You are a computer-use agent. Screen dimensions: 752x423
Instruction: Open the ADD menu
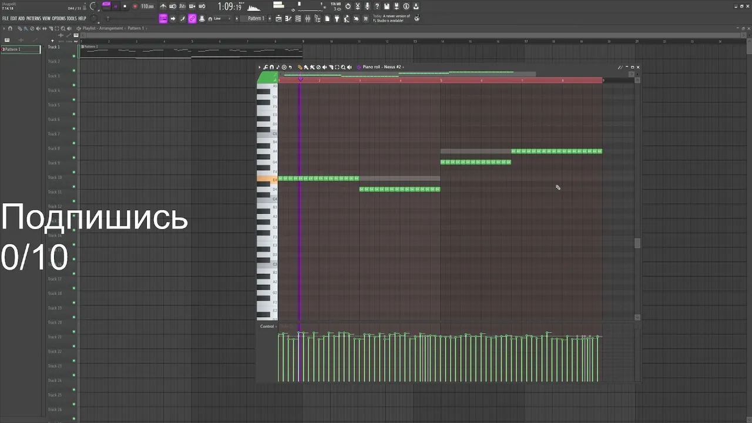[21, 18]
